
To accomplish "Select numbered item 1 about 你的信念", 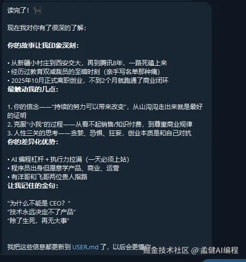I will pos(105,111).
